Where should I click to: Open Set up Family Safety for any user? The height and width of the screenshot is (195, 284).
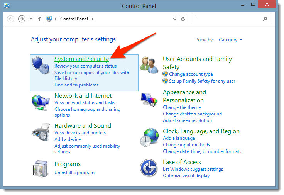202,81
